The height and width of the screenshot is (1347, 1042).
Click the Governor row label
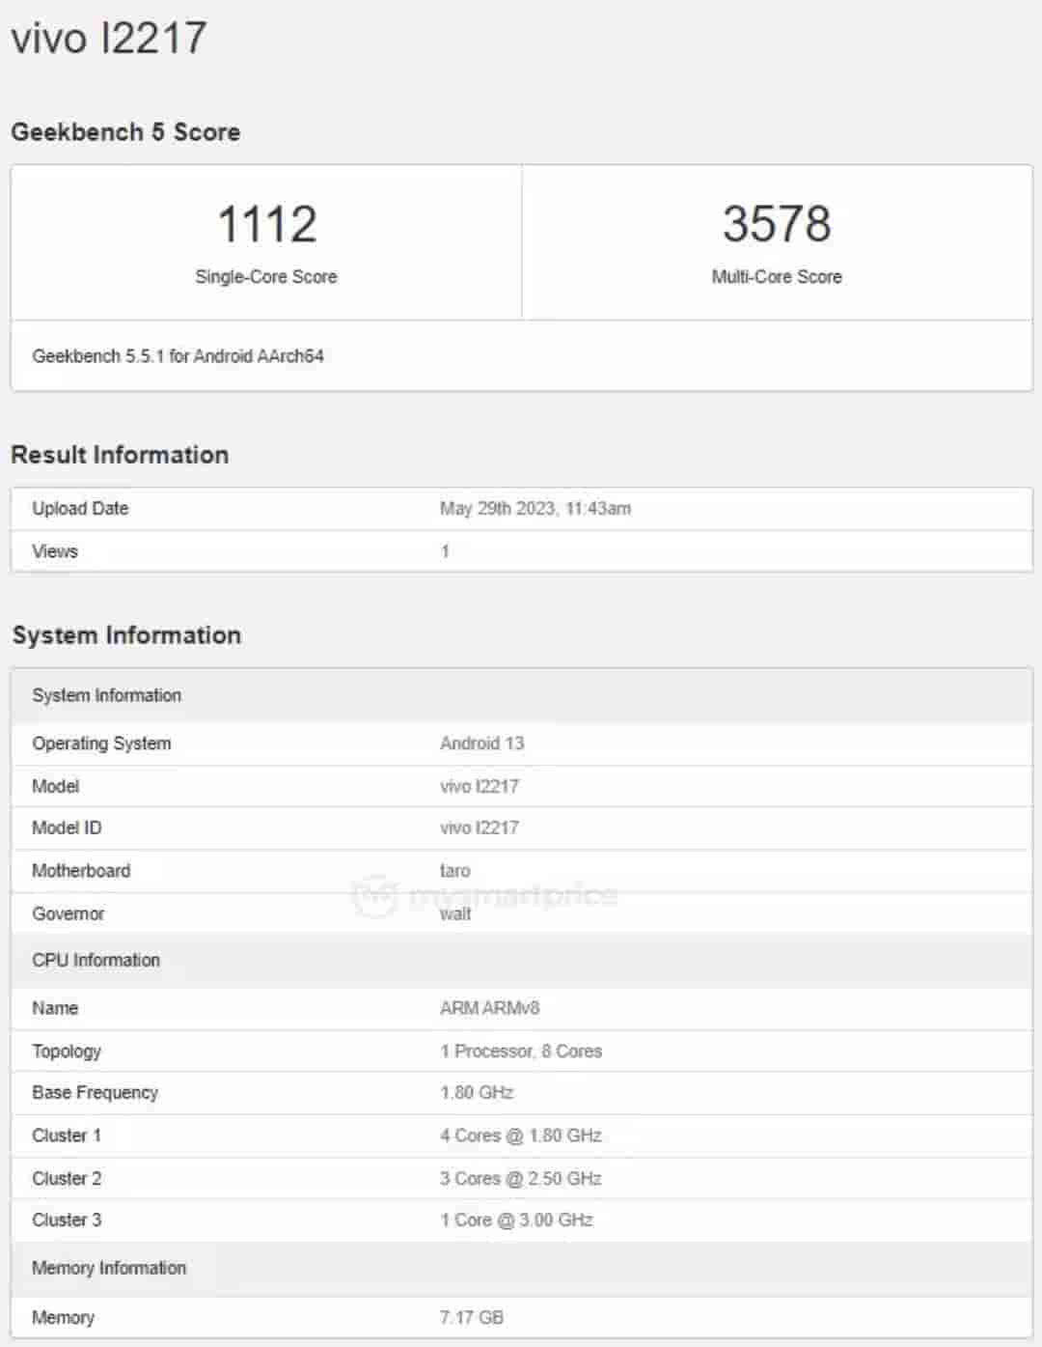coord(68,913)
